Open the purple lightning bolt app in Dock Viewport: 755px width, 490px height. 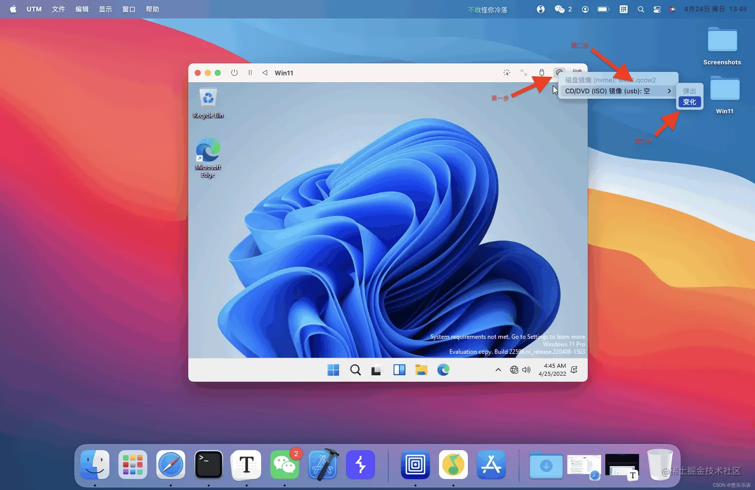click(x=361, y=465)
